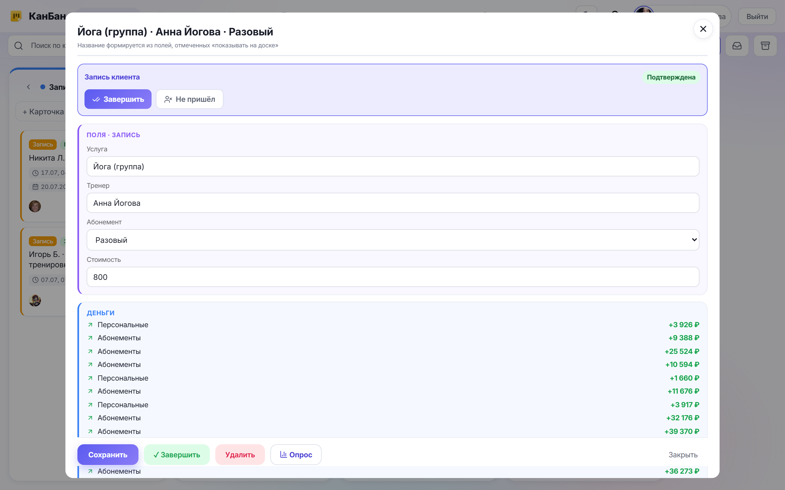
Task: Open Nikita L. card avatar
Action: pos(35,206)
